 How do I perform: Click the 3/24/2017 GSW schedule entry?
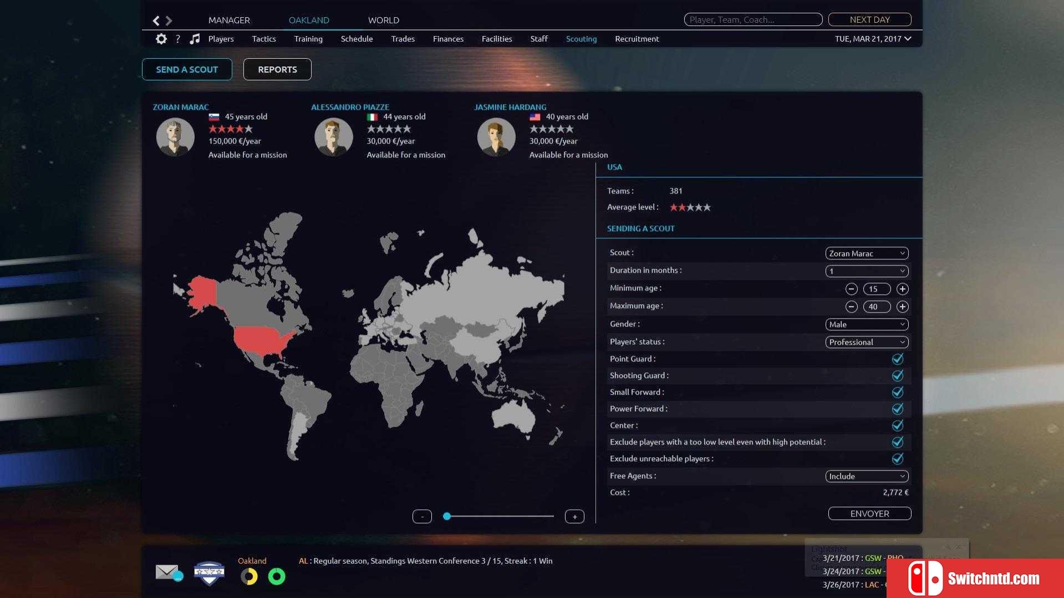854,571
